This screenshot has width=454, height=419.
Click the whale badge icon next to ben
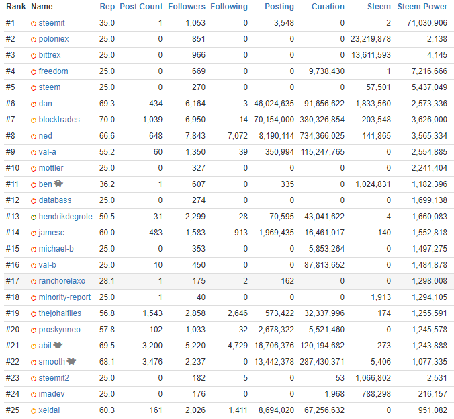point(59,184)
